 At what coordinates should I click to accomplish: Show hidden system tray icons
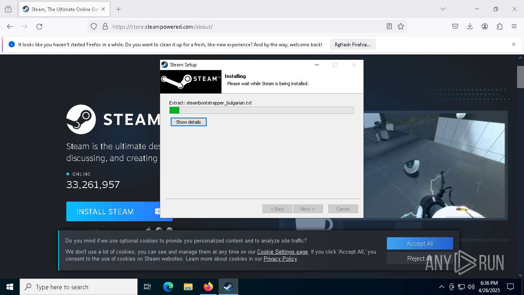(x=441, y=287)
